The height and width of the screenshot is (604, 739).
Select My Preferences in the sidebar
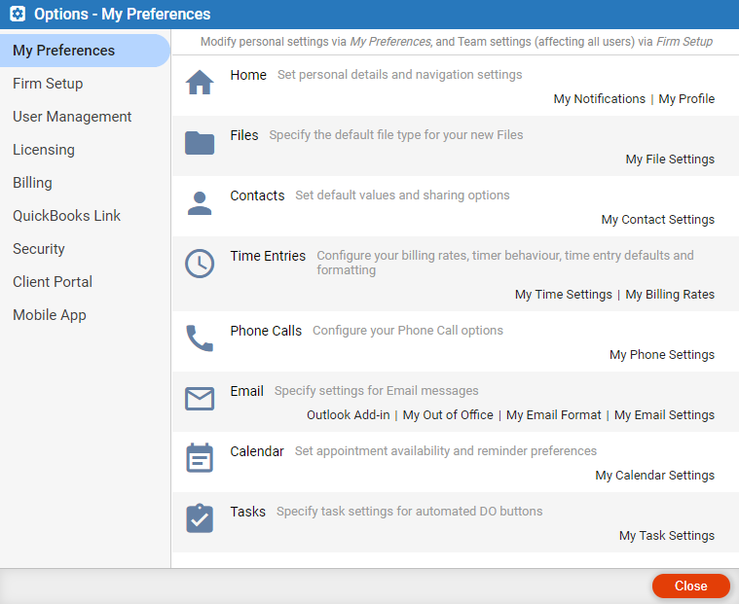tap(85, 51)
